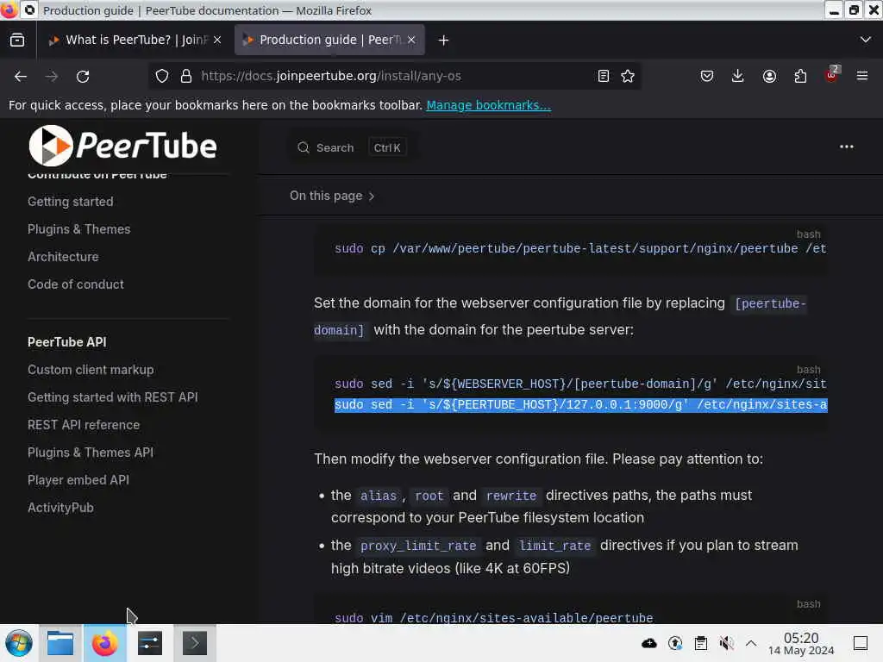Close the What is PeerTube tab
Screen dimensions: 883x662
[x=217, y=40]
